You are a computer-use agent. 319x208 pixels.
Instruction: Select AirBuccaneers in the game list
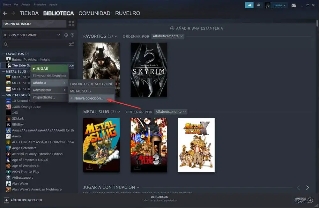click(22, 177)
